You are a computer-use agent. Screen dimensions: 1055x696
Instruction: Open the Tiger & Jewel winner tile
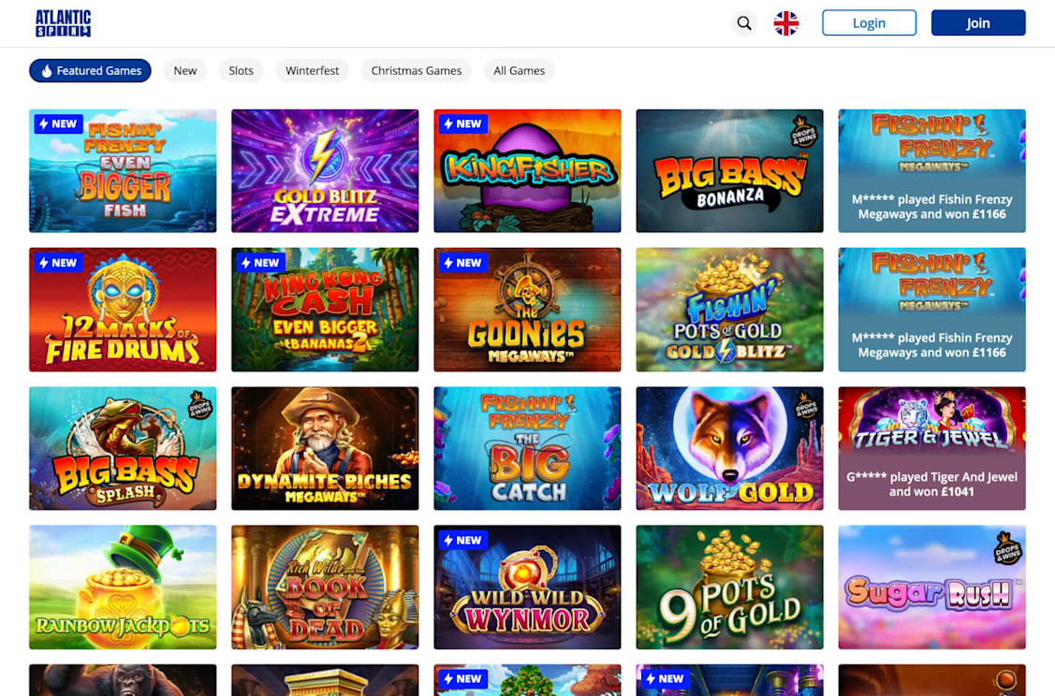931,448
